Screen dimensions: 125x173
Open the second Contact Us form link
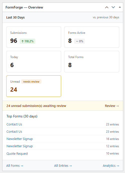tap(14, 132)
